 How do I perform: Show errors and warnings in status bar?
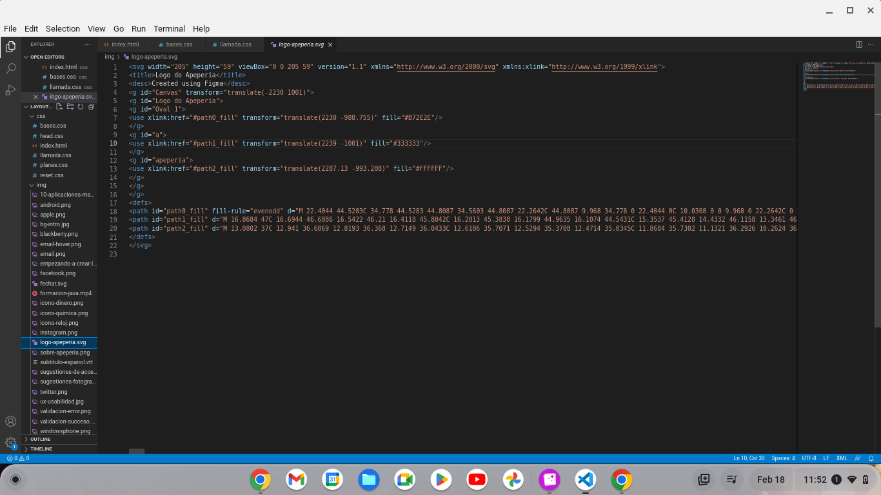point(17,458)
